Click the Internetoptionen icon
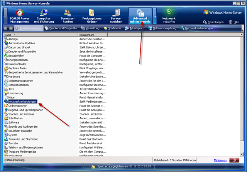 point(6,85)
